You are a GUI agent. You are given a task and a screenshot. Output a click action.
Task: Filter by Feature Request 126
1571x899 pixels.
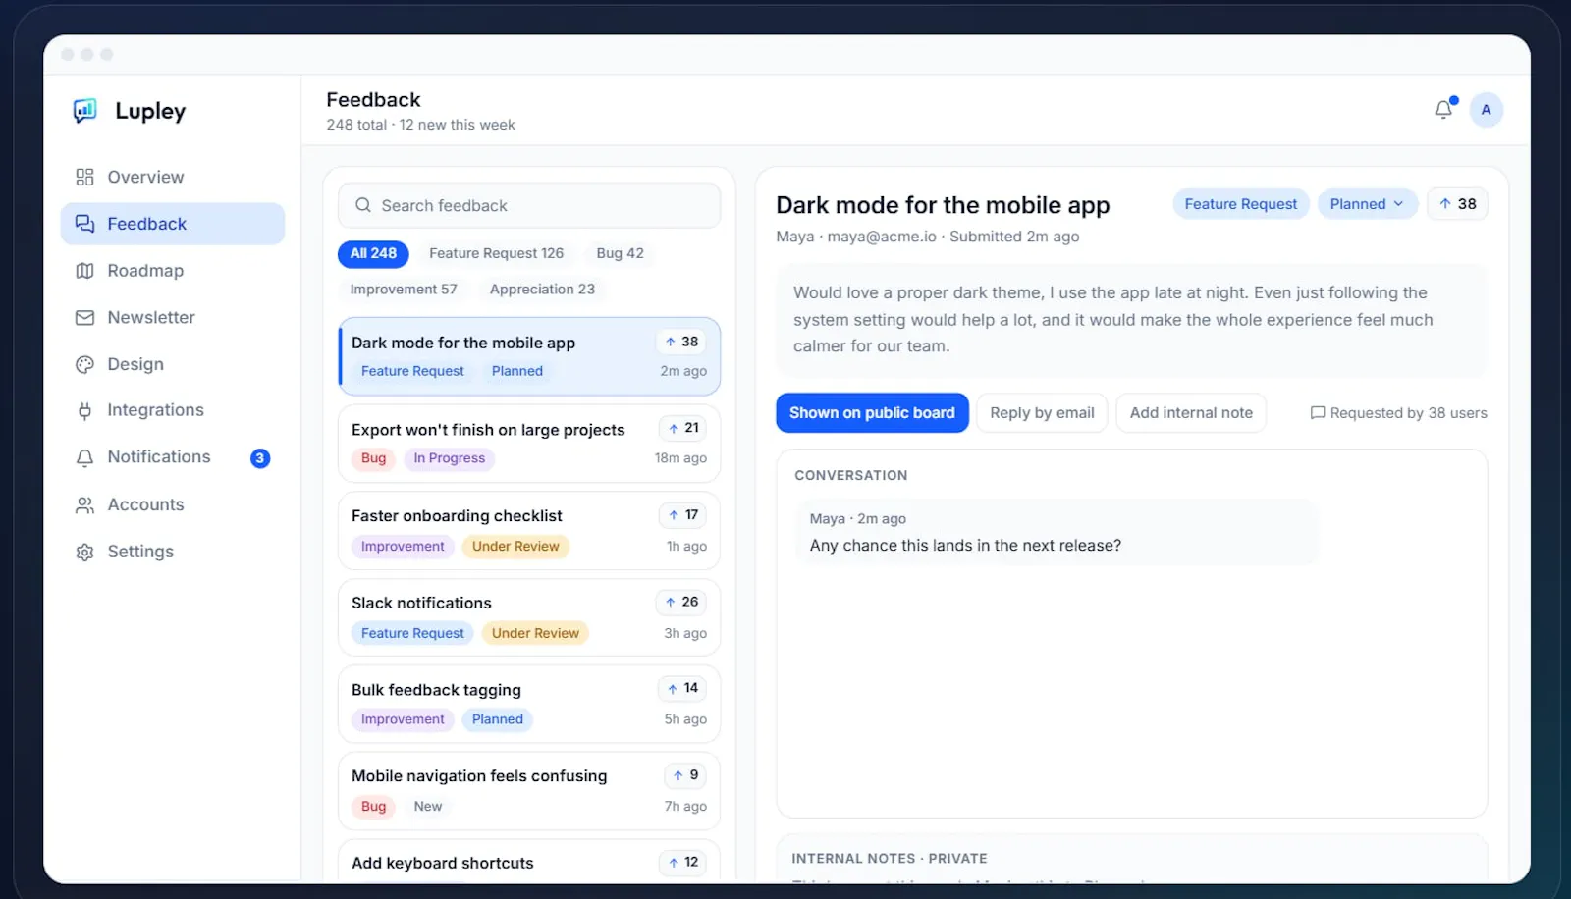point(496,253)
